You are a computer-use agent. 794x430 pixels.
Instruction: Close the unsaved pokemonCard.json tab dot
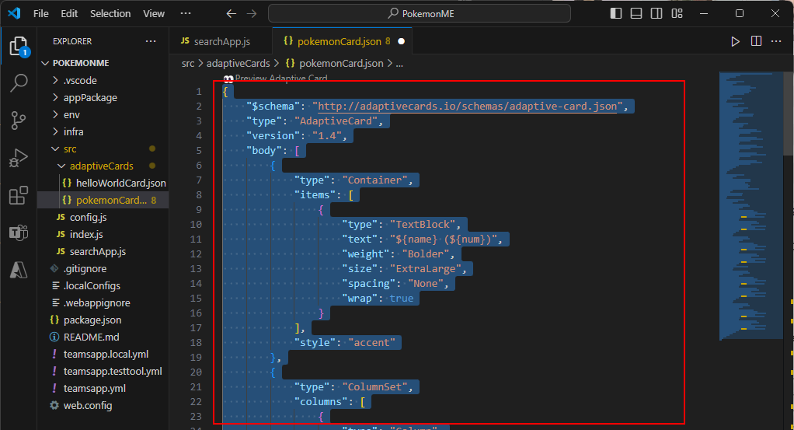[x=402, y=41]
